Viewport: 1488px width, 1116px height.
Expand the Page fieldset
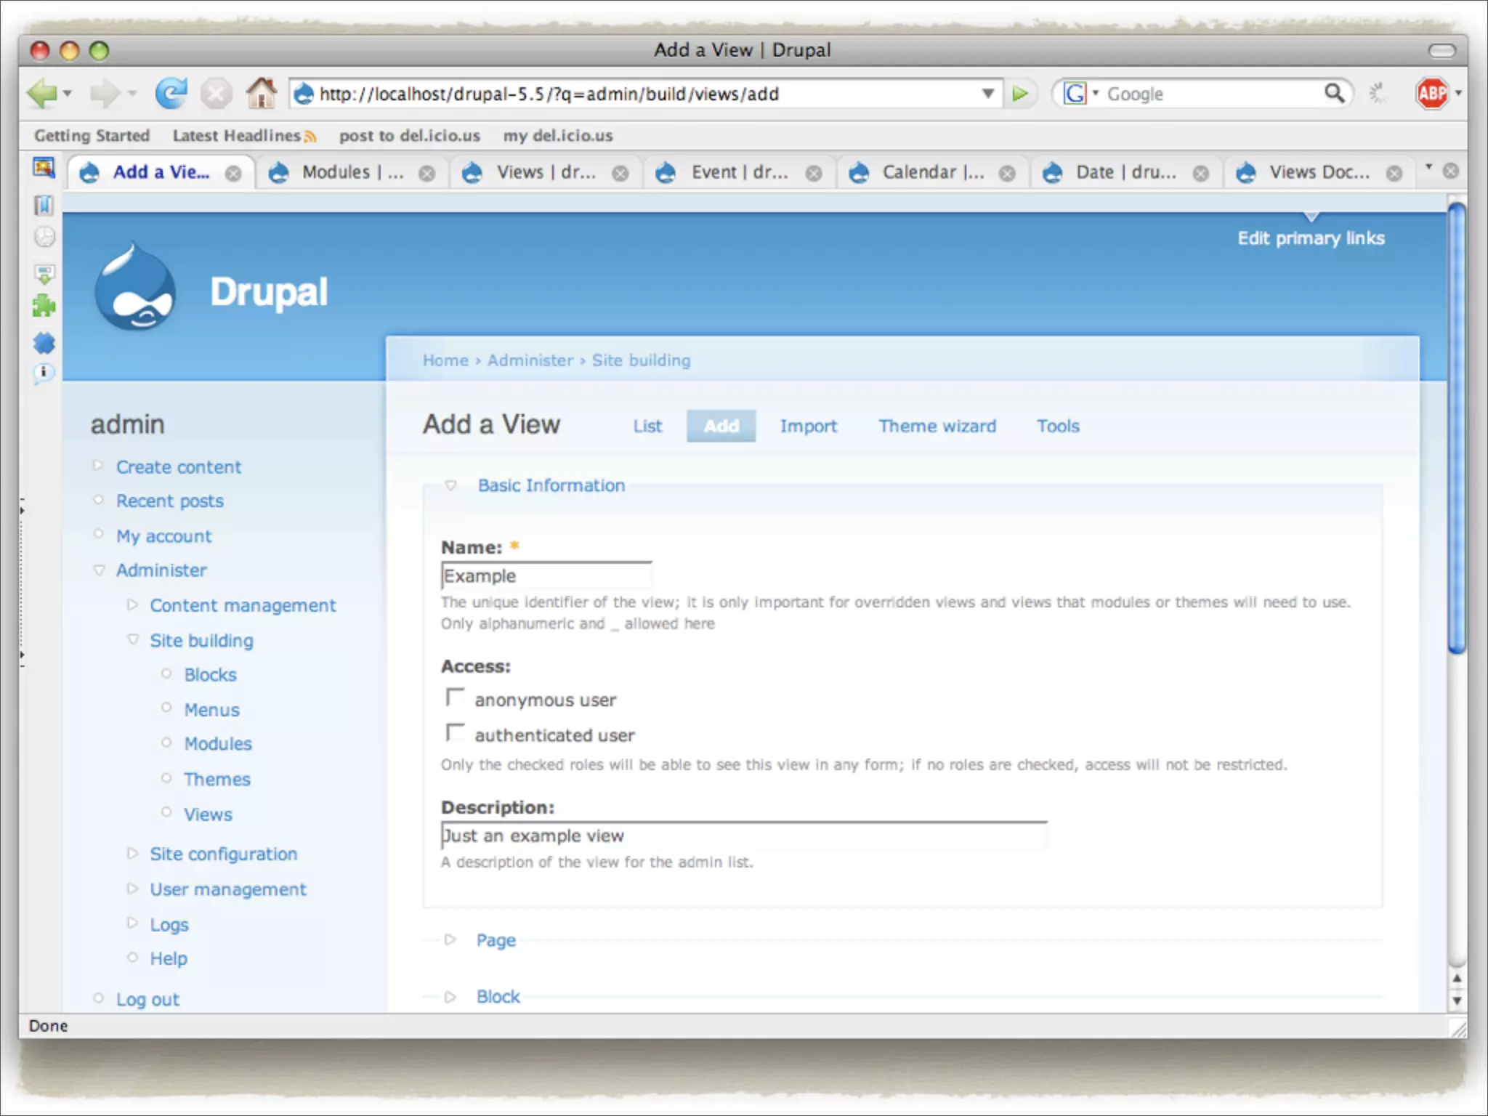450,939
